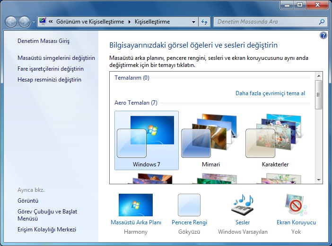The height and width of the screenshot is (246, 332).
Task: Click the Mimari theme label
Action: tap(211, 164)
